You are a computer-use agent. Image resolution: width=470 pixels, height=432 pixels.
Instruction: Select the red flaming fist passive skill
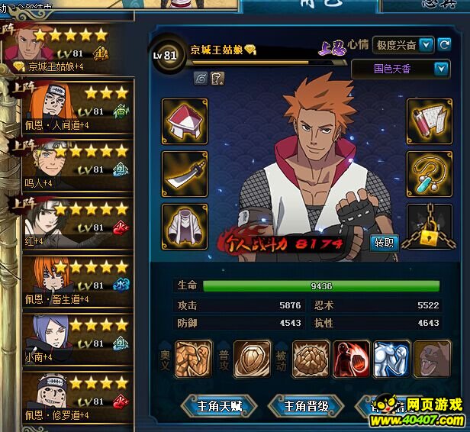coord(351,359)
